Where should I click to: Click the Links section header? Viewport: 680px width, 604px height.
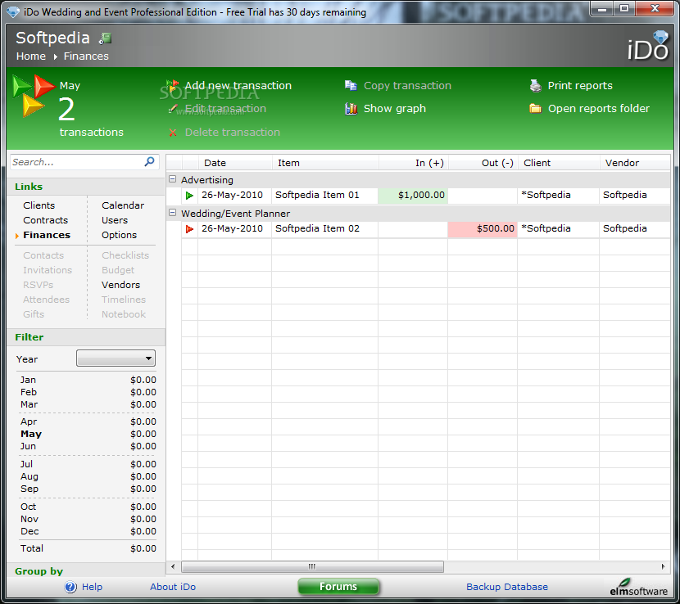pos(86,187)
